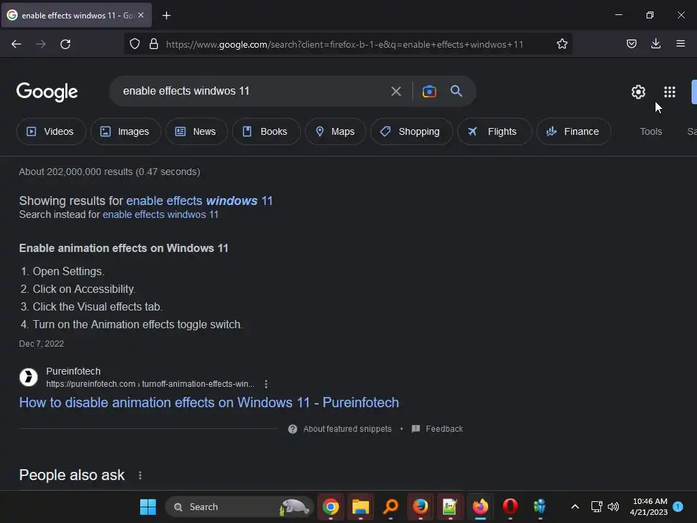Viewport: 697px width, 523px height.
Task: Click About featured snippets help icon
Action: point(293,429)
